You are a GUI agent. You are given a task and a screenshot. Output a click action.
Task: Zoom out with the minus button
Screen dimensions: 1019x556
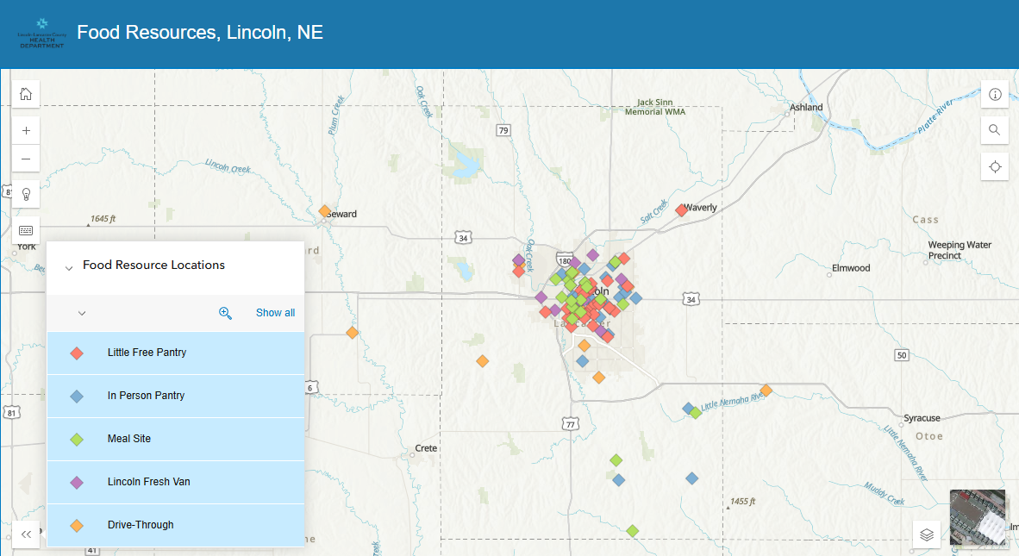tap(26, 159)
